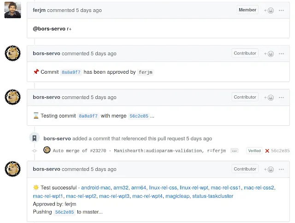Add reaction to Test successful comment
Viewport: 295px width, 223px height.
click(x=268, y=169)
